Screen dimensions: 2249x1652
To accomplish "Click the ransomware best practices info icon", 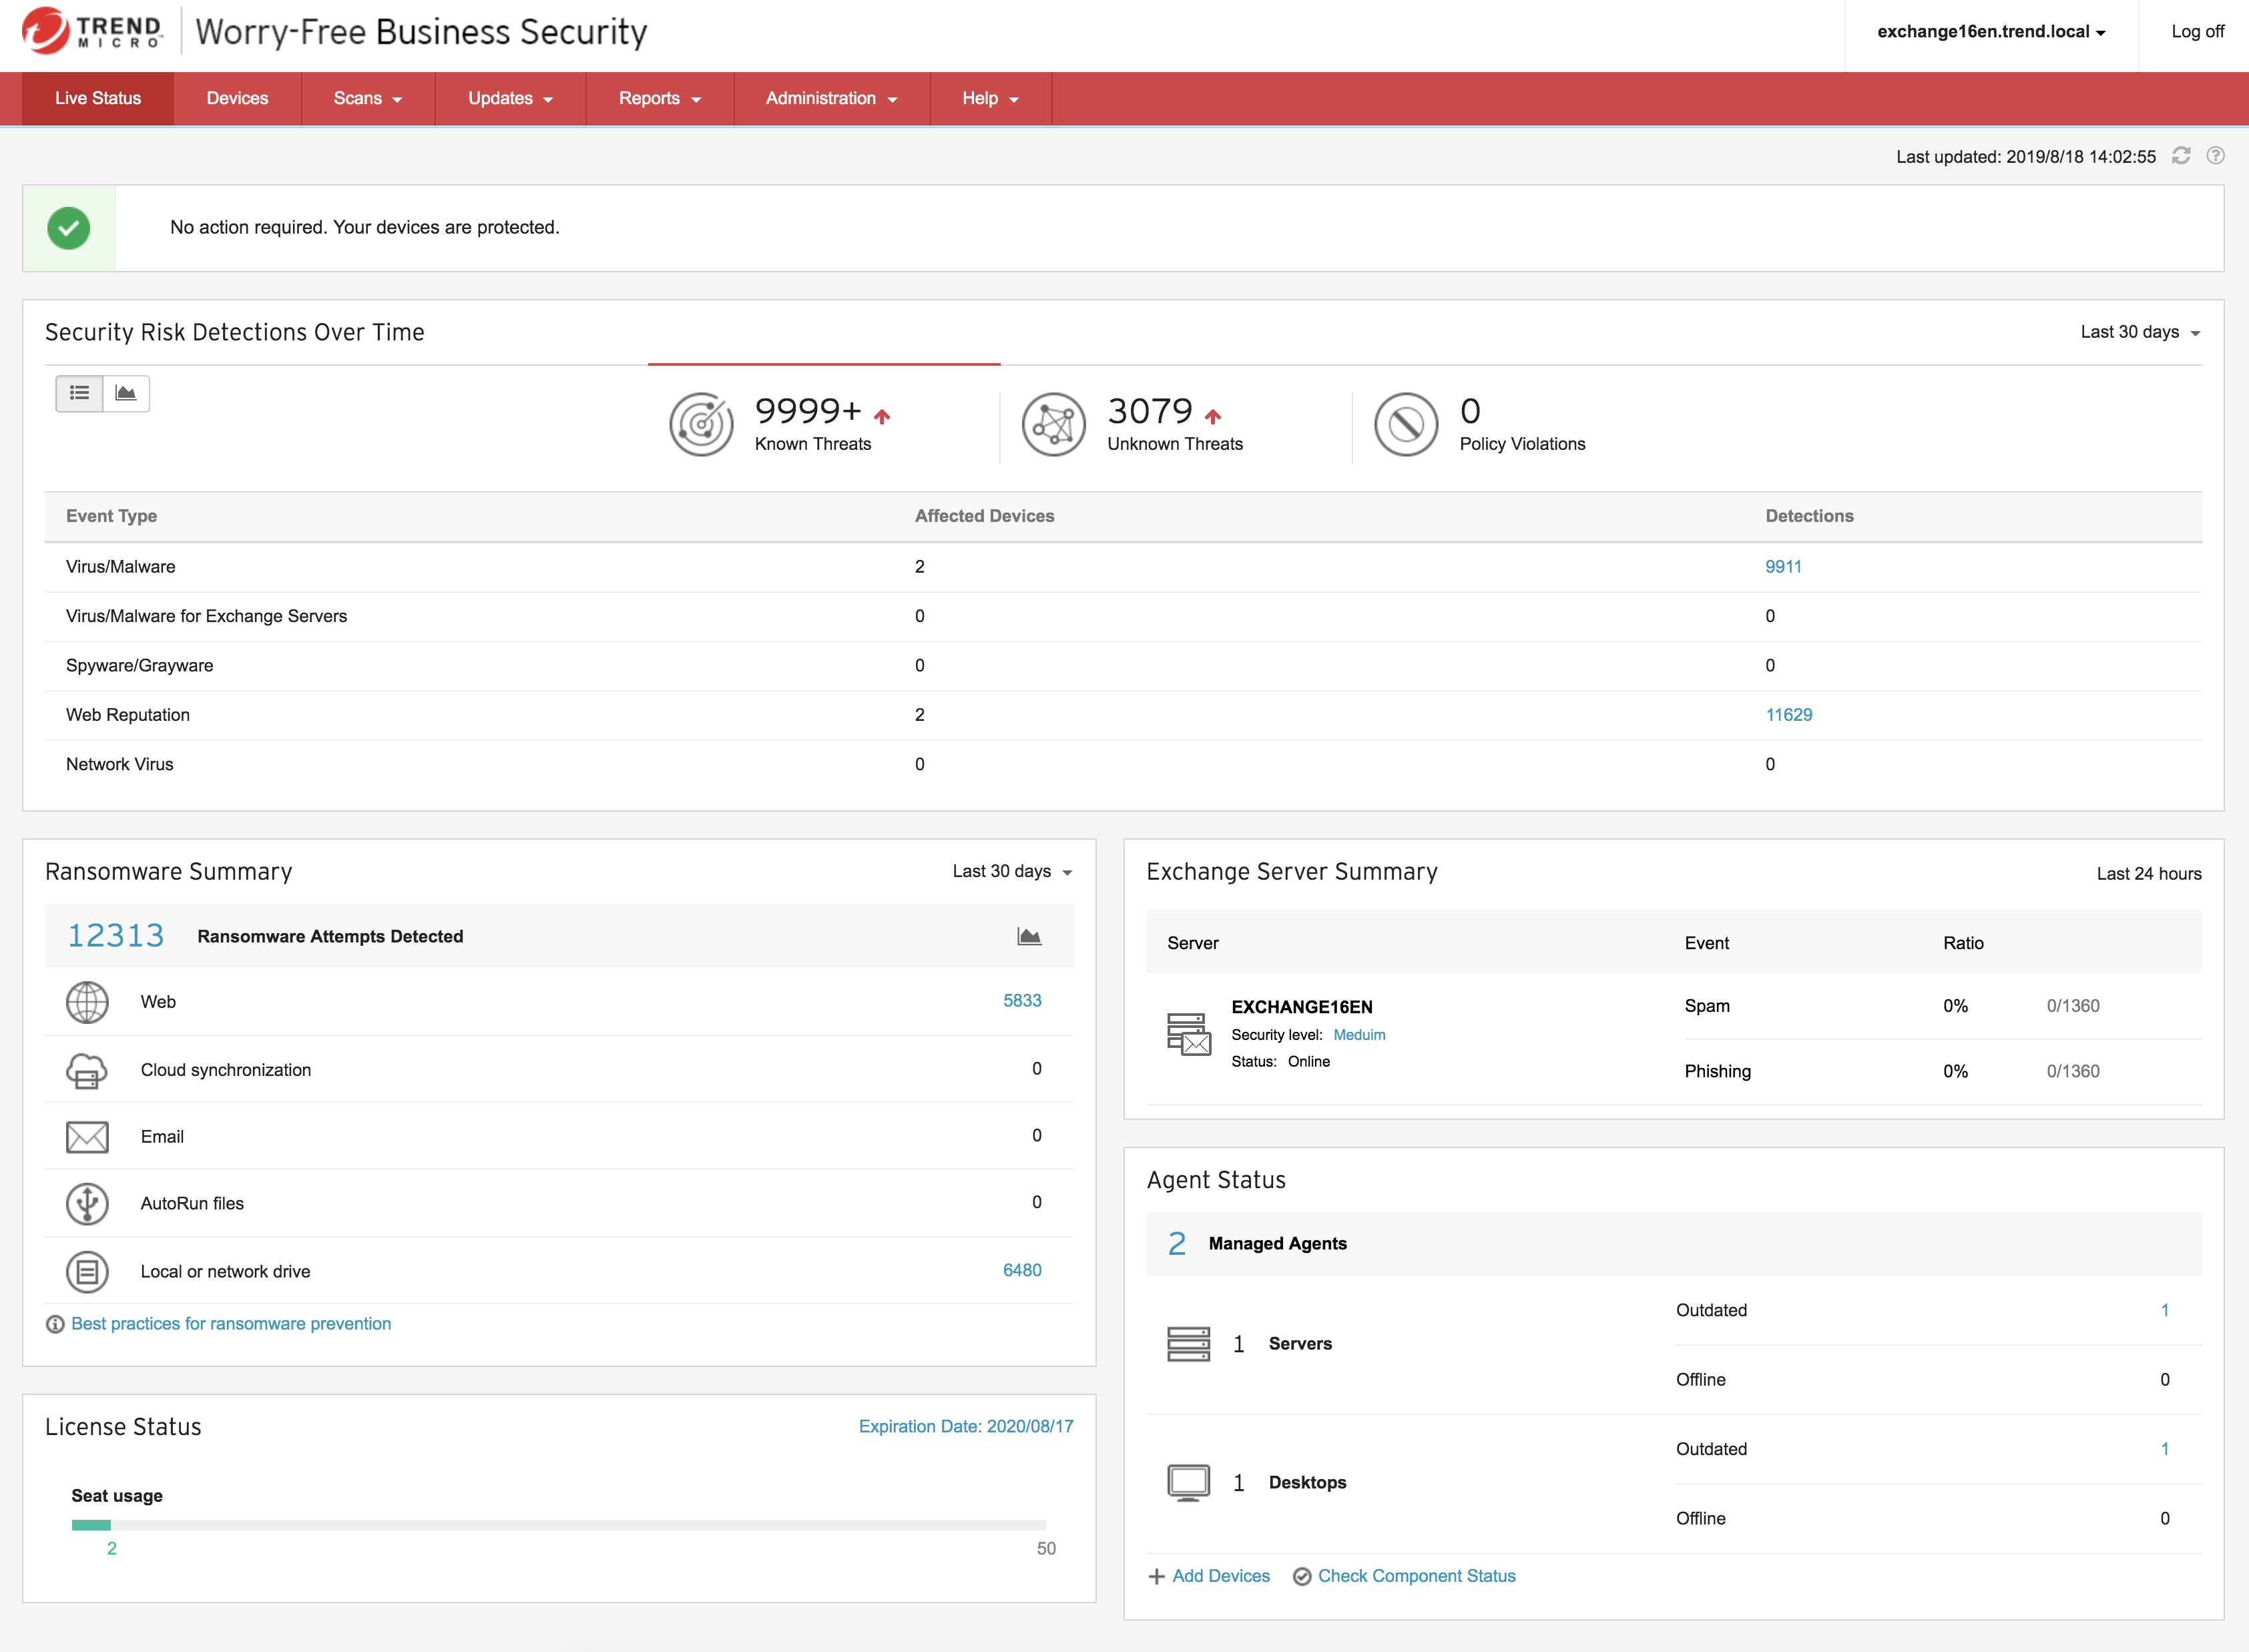I will [55, 1324].
